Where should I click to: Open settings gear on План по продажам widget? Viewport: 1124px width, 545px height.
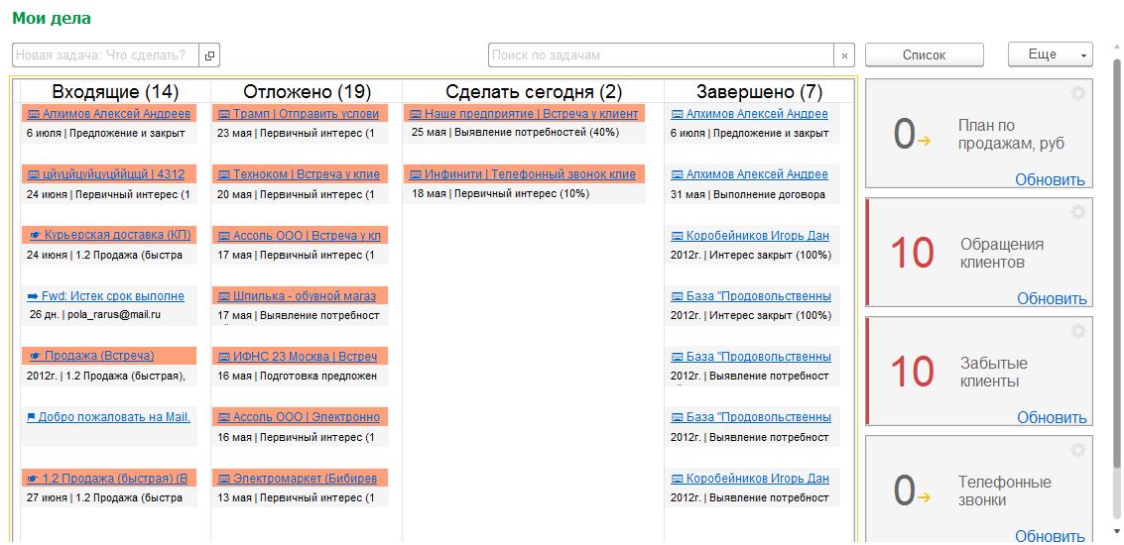(1078, 93)
